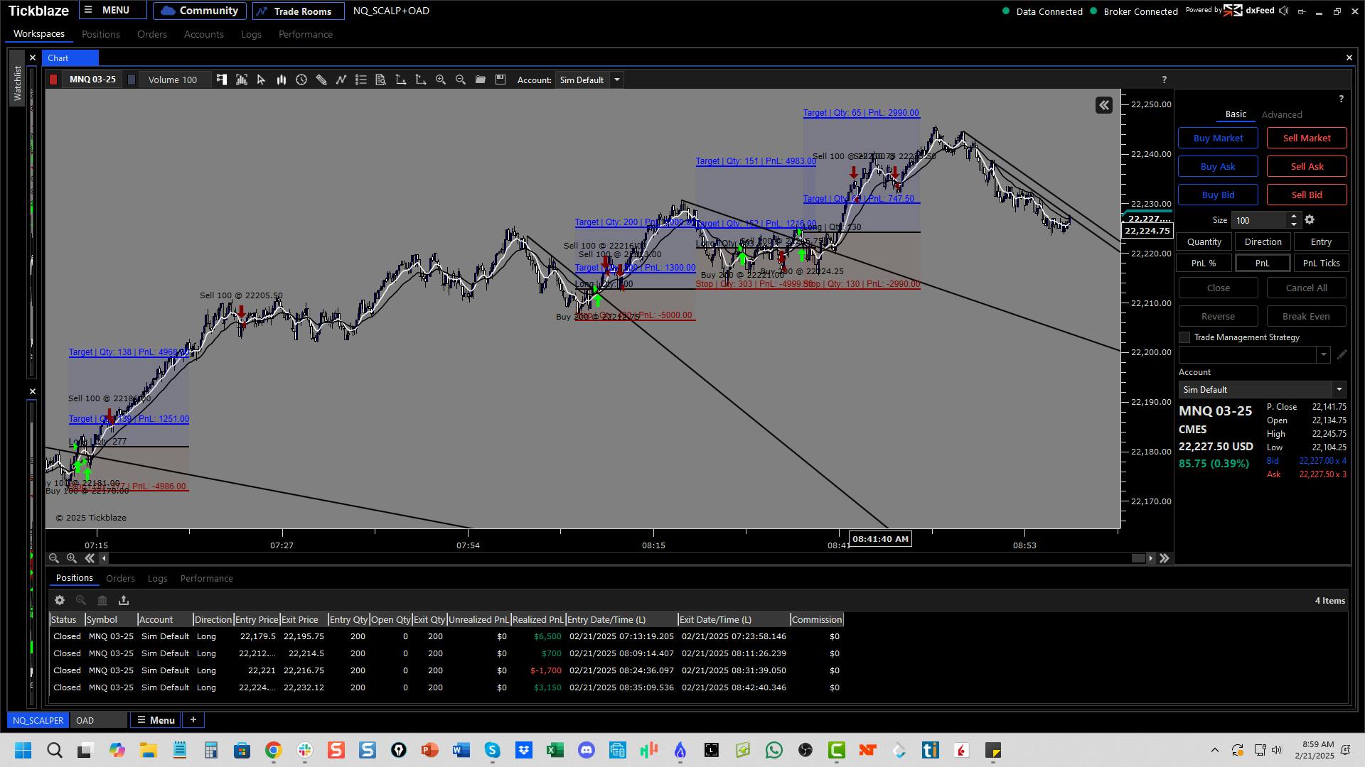Image resolution: width=1365 pixels, height=767 pixels.
Task: Open Excel from Windows taskbar
Action: click(555, 750)
